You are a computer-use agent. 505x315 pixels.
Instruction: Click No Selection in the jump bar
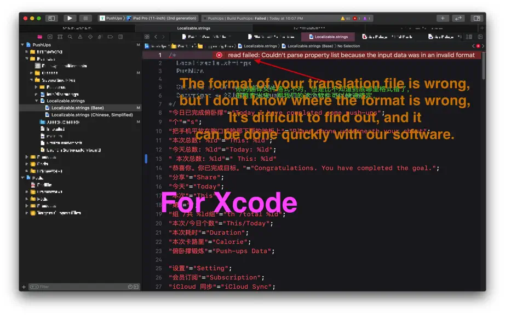[x=348, y=46]
